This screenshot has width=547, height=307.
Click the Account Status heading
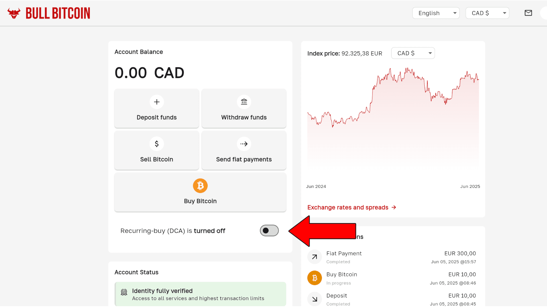136,272
